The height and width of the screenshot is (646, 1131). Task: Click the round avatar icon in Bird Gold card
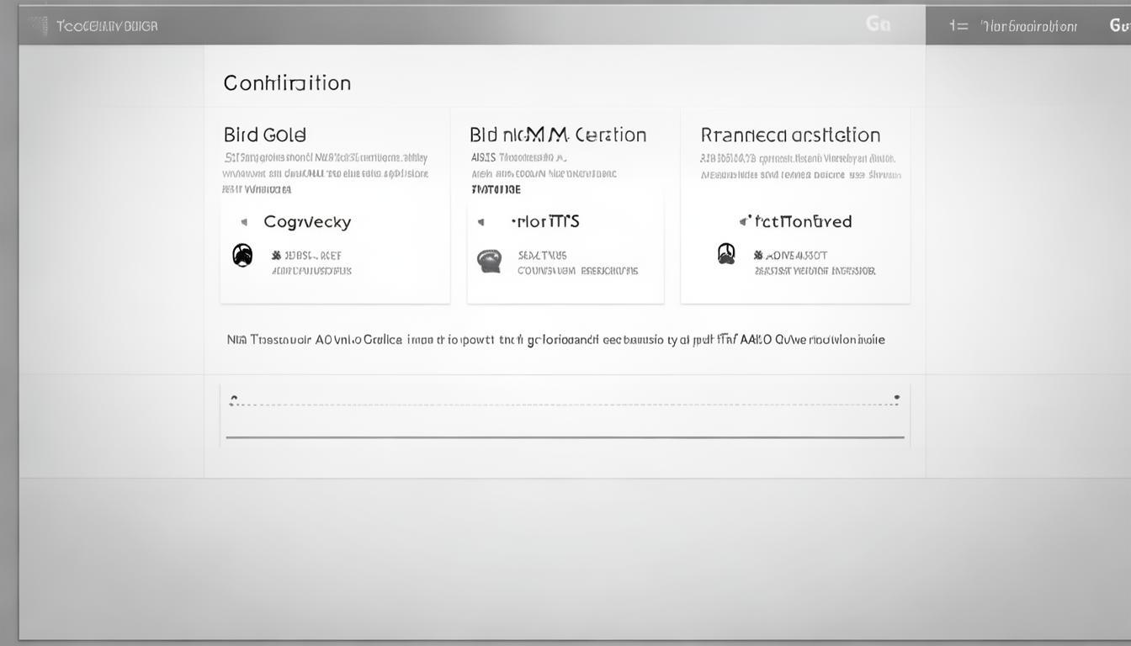coord(242,255)
